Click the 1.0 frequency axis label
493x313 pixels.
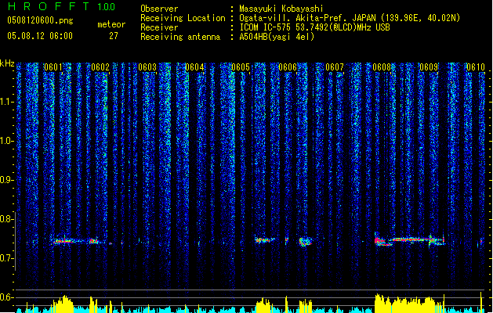point(7,141)
